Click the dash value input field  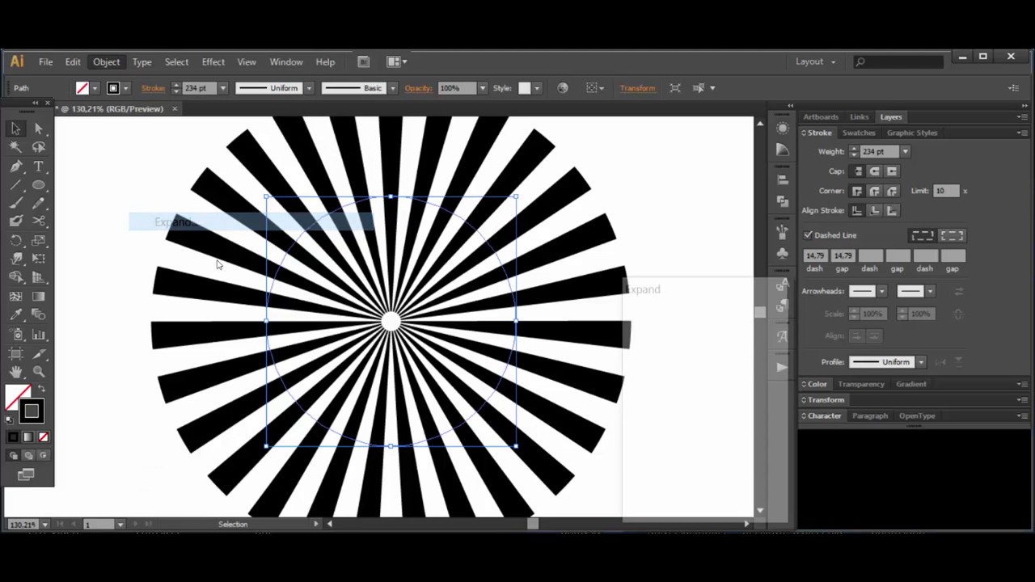(815, 255)
